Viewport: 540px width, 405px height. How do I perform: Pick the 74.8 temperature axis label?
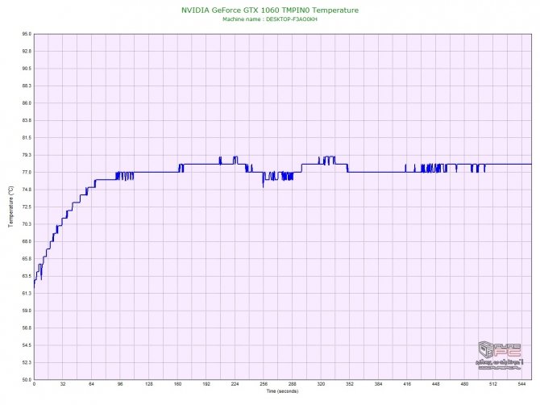(x=27, y=190)
